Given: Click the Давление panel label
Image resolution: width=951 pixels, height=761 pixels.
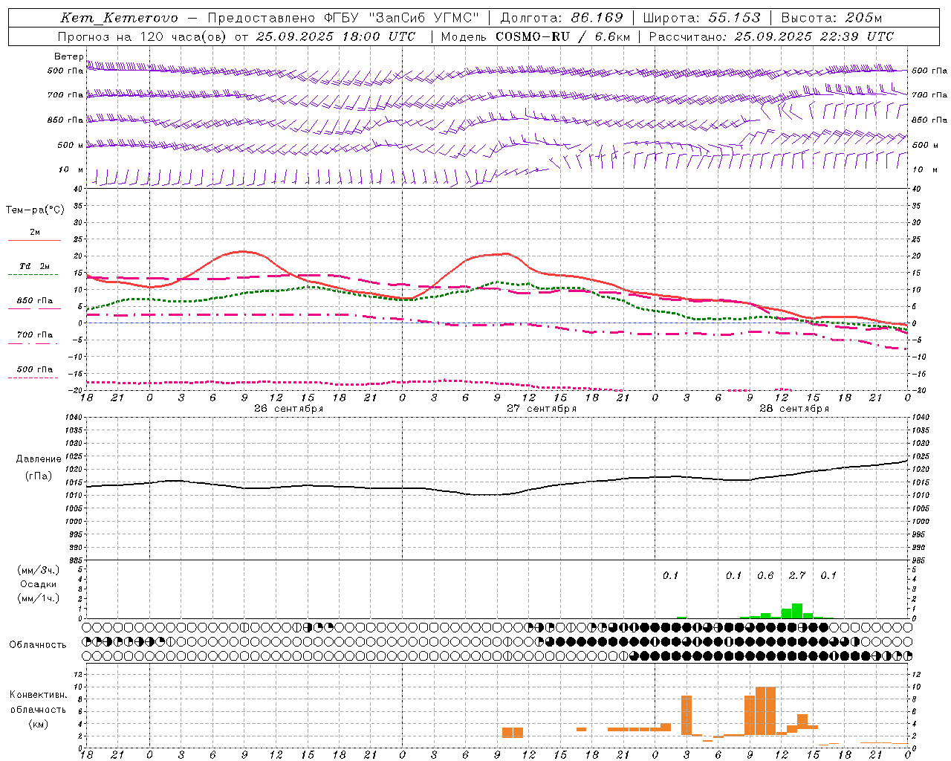Looking at the screenshot, I should tap(39, 459).
